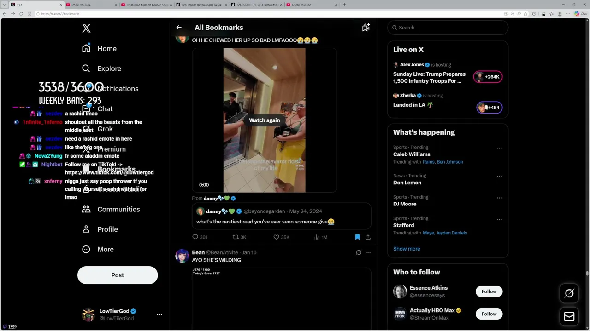Click the +454 listeners badge
The width and height of the screenshot is (590, 331).
pyautogui.click(x=489, y=108)
